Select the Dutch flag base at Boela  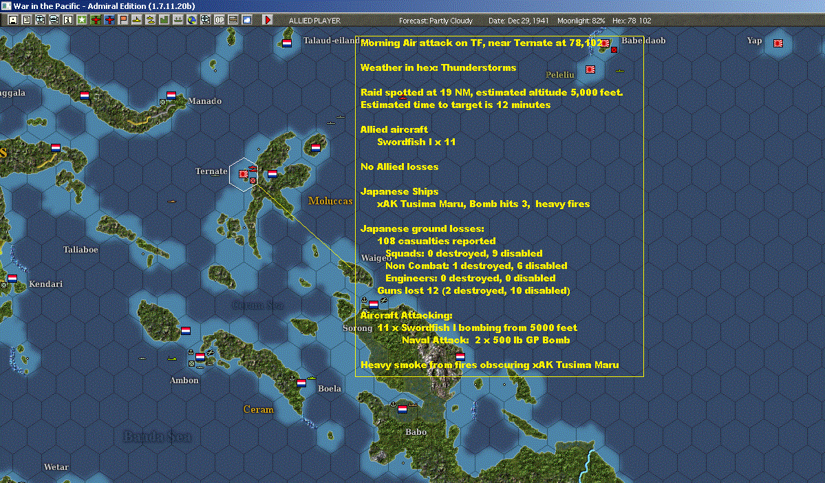(x=301, y=383)
